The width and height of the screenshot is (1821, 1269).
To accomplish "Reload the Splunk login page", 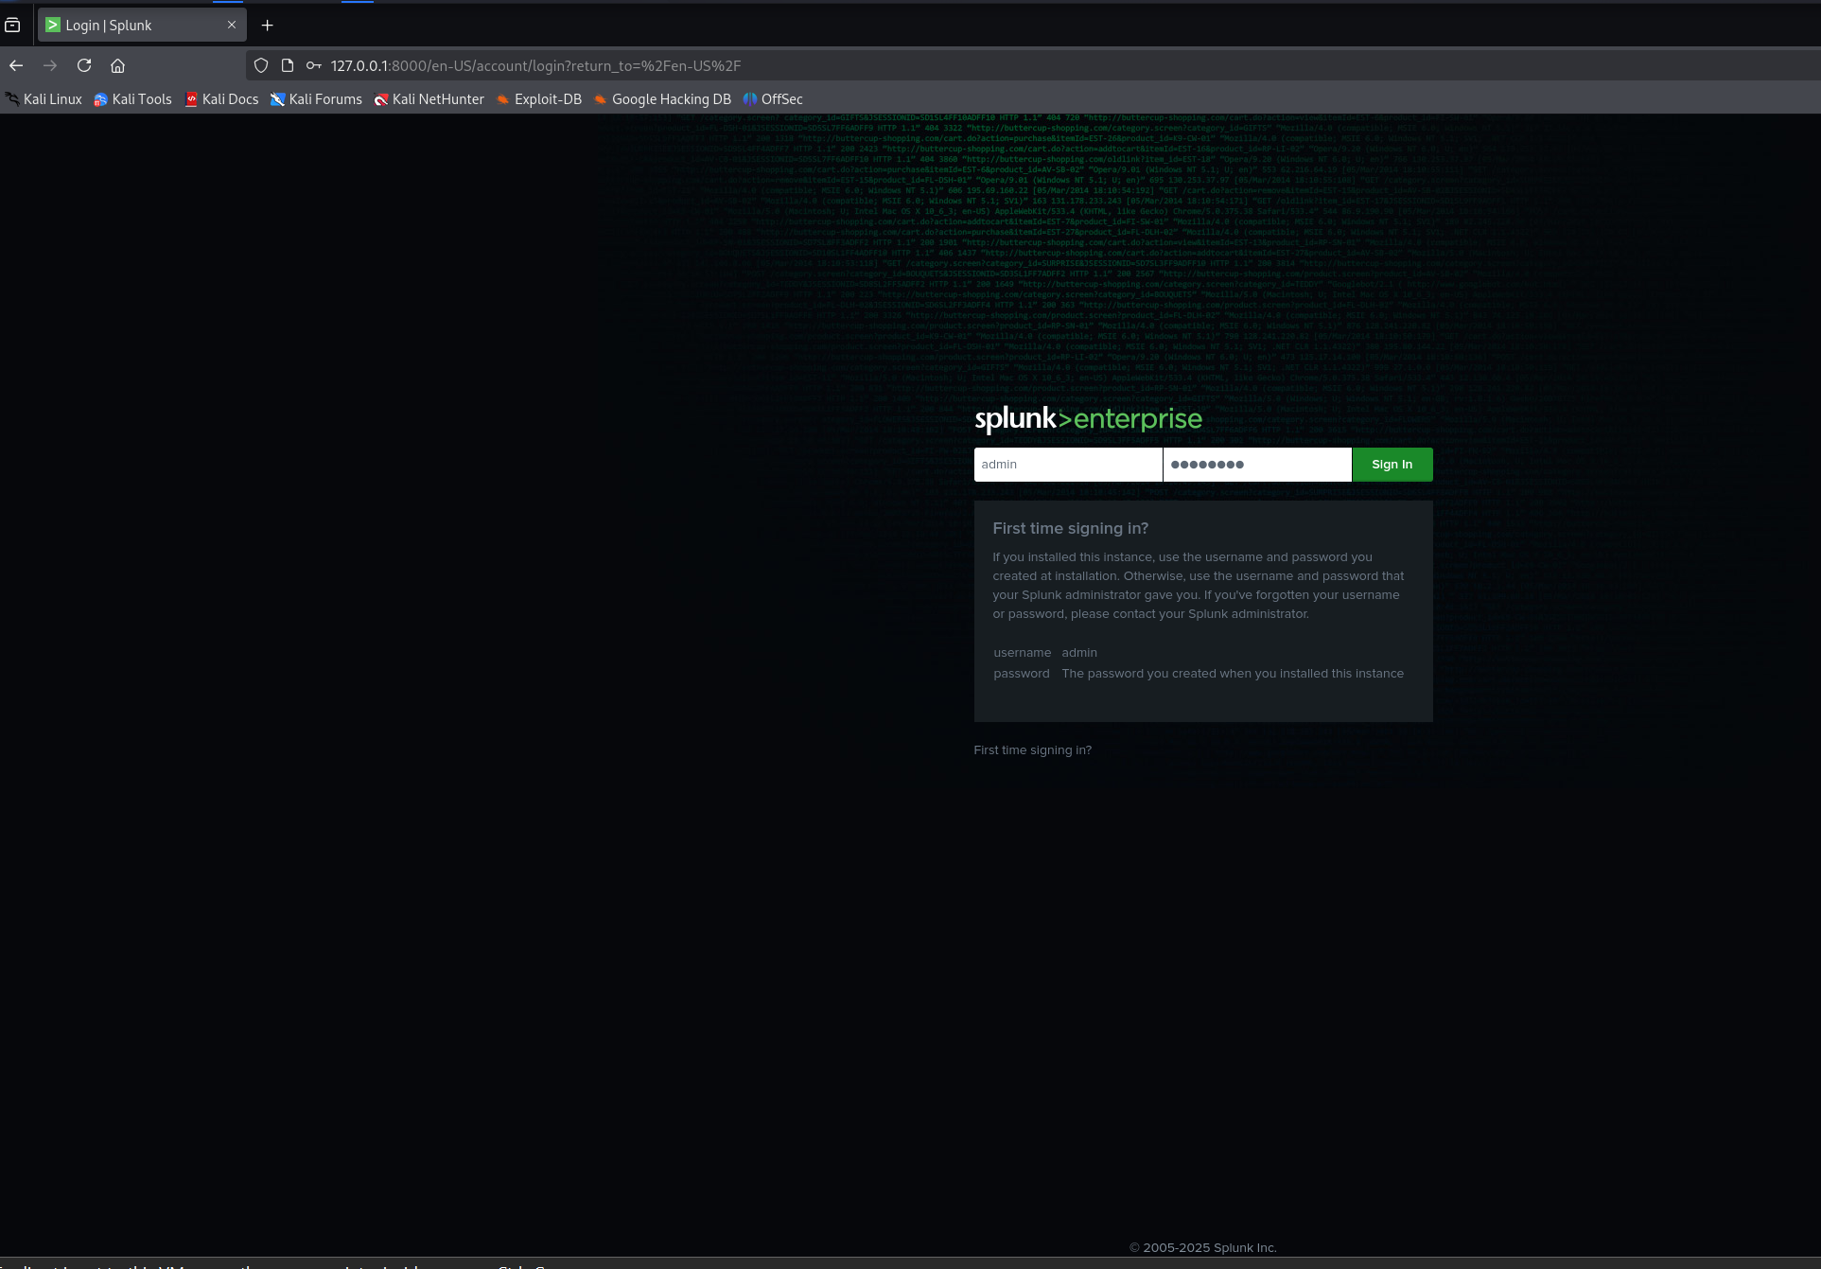I will 84,65.
